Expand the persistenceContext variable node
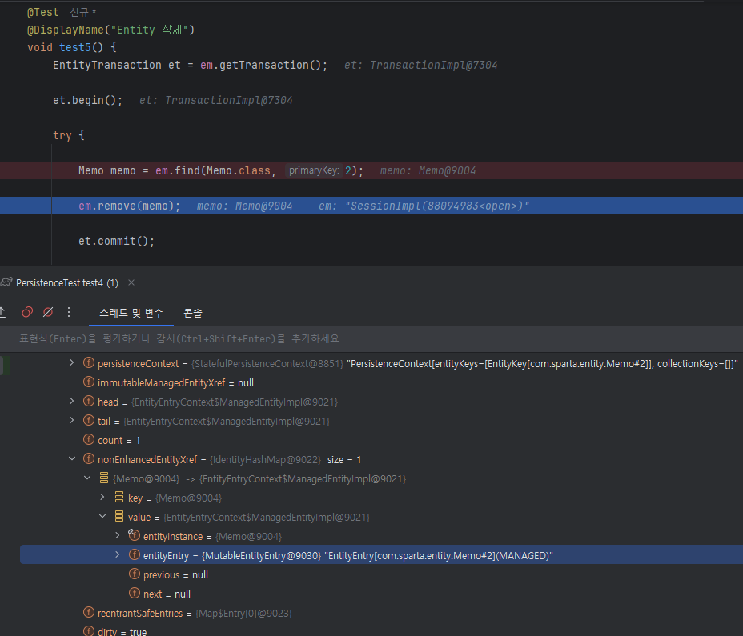The height and width of the screenshot is (636, 743). click(72, 362)
